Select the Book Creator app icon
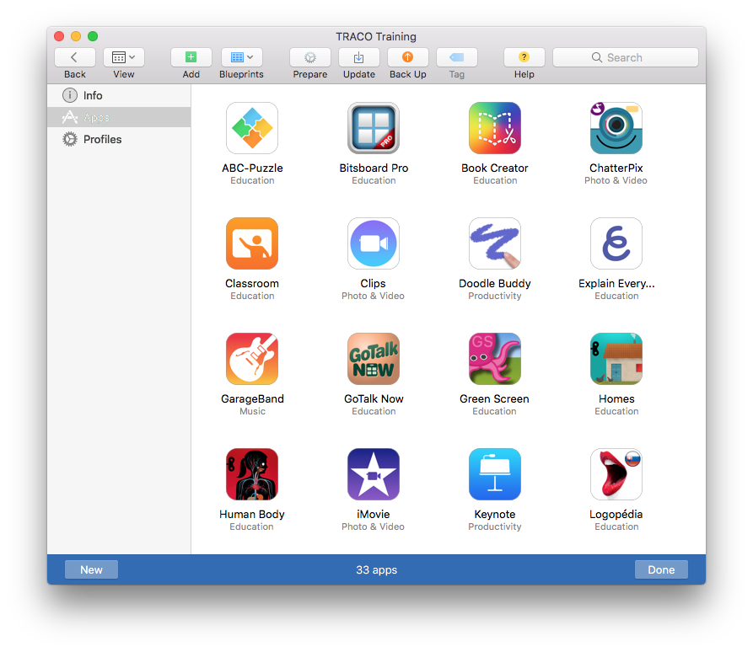This screenshot has width=753, height=652. pos(495,128)
